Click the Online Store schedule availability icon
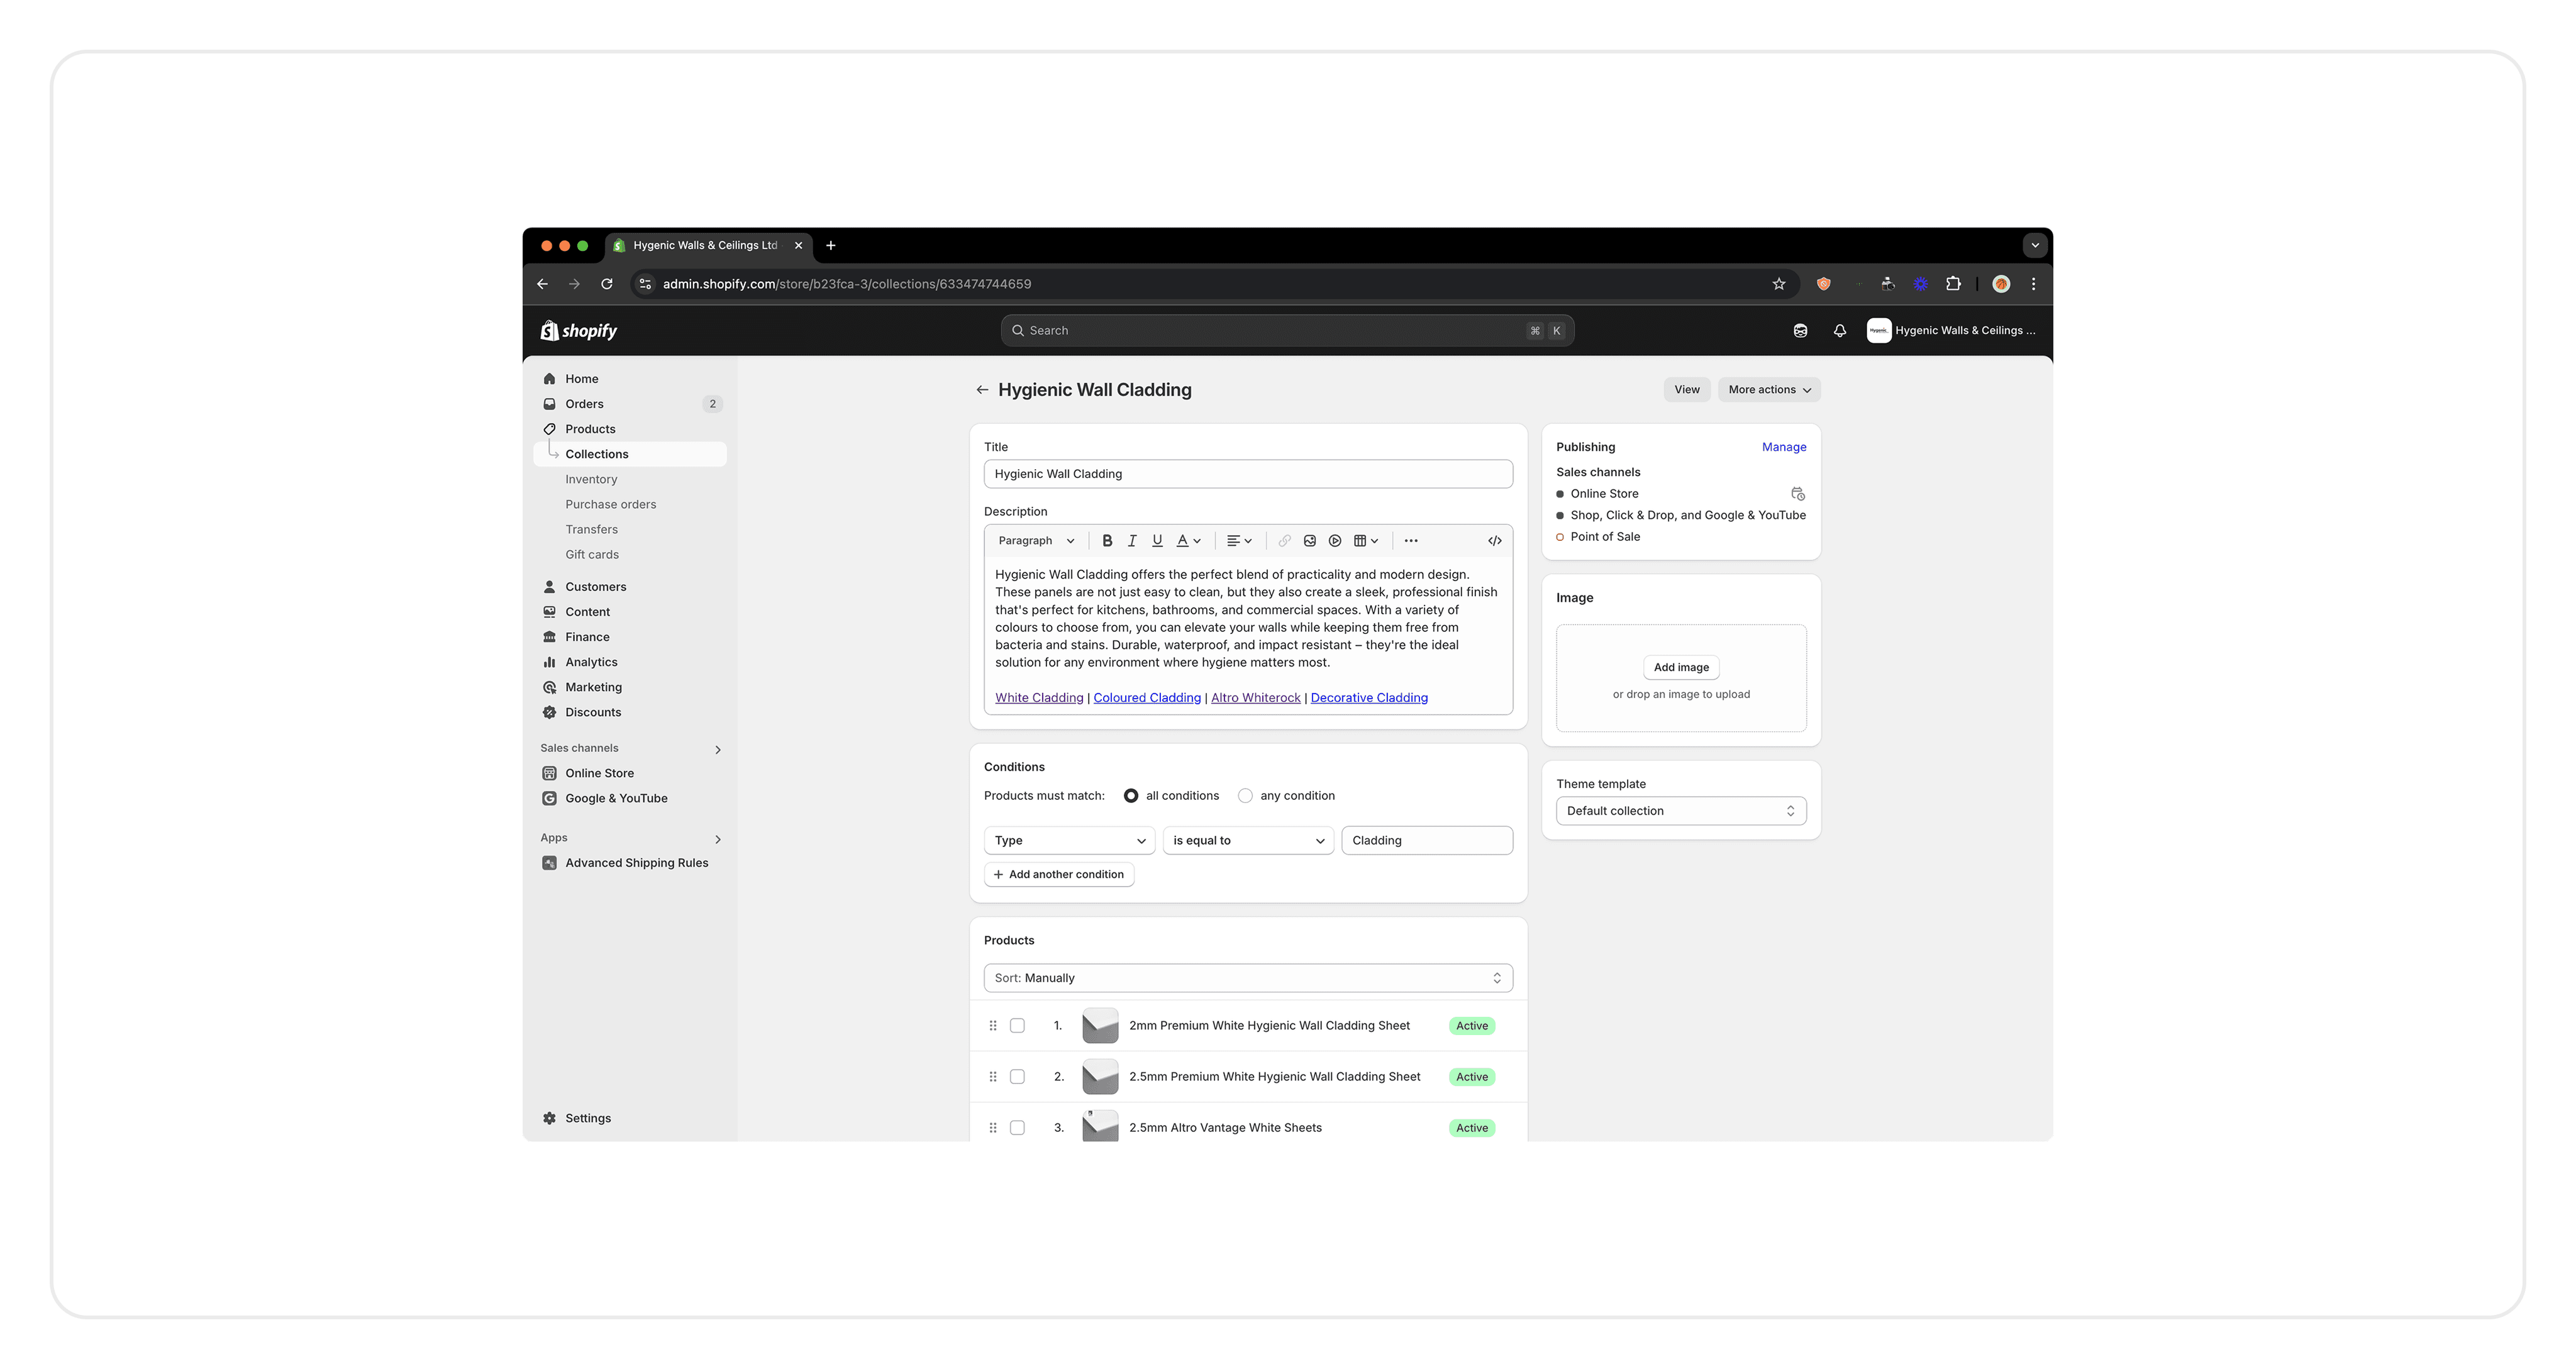The image size is (2576, 1369). (x=1798, y=494)
